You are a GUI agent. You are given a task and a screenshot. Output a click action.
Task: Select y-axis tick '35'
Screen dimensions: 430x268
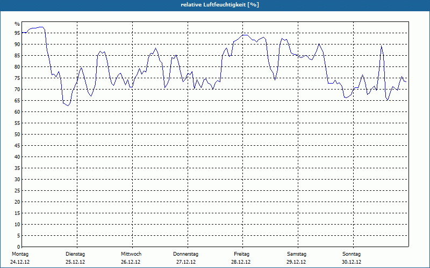pyautogui.click(x=17, y=168)
